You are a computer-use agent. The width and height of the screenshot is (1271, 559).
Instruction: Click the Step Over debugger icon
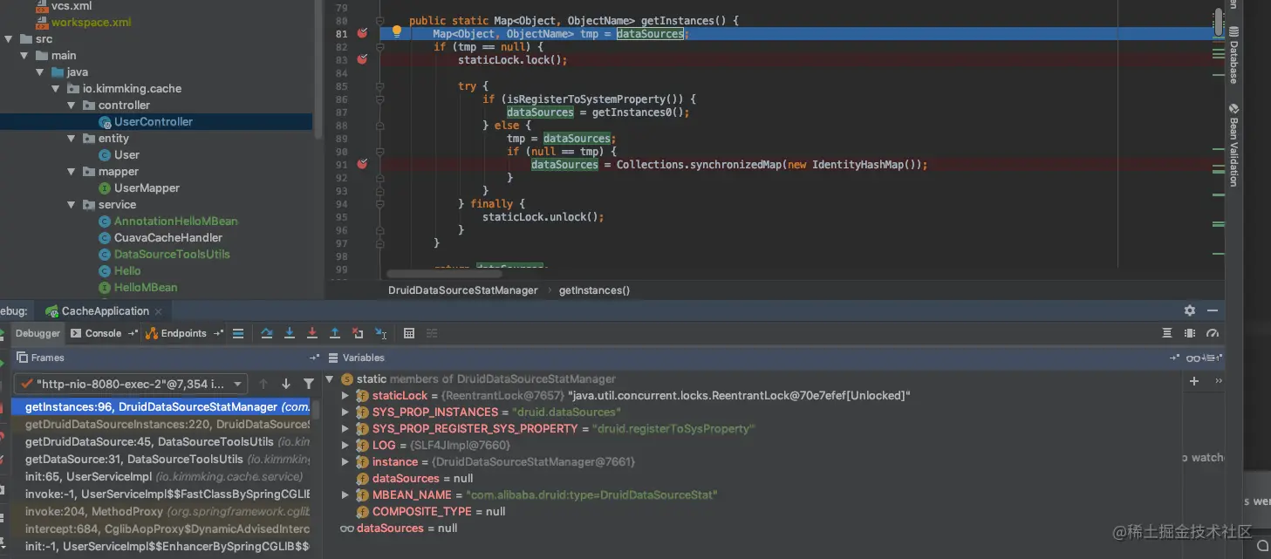(267, 333)
